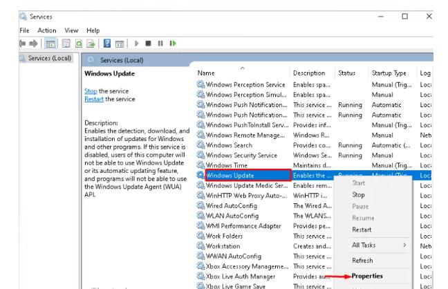The height and width of the screenshot is (289, 448).
Task: Click the gear icon beside WWAN AutoConfig
Action: [x=200, y=256]
